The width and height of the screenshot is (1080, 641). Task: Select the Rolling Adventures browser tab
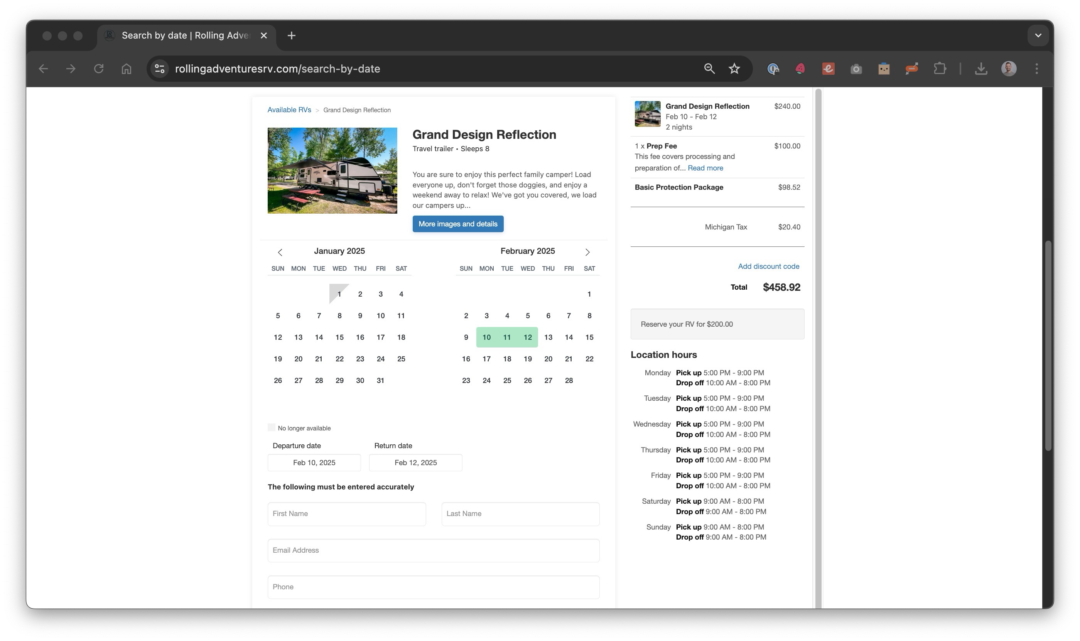[186, 35]
